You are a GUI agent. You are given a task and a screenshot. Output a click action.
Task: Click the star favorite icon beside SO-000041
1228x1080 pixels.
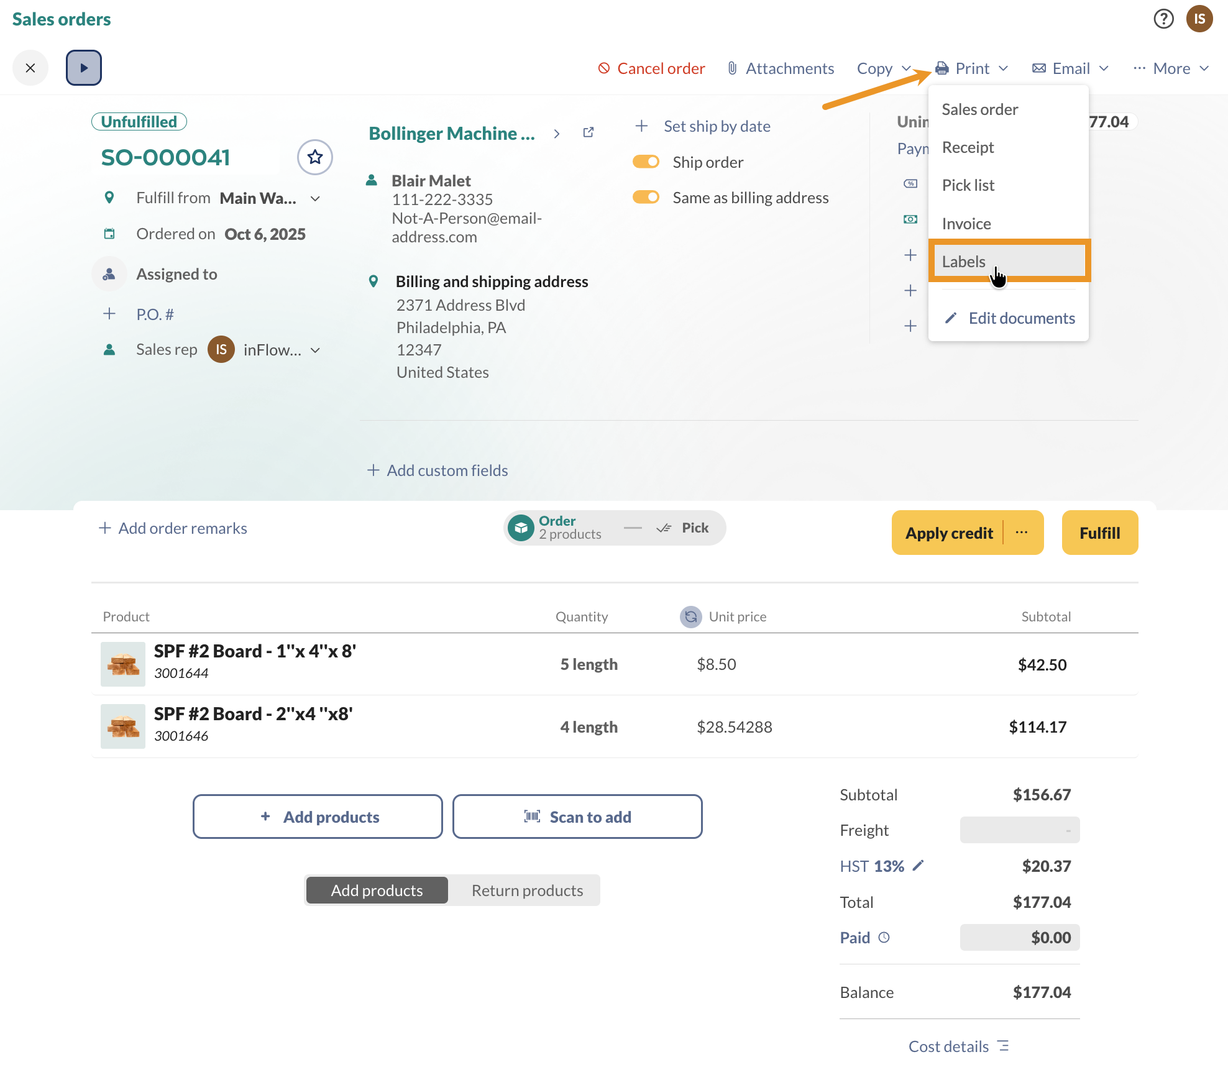point(315,157)
